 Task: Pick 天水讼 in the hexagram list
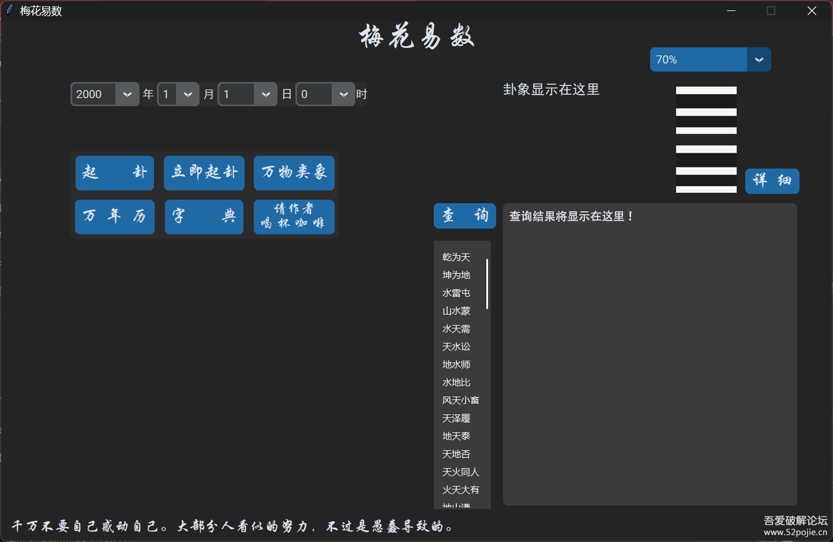tap(456, 347)
